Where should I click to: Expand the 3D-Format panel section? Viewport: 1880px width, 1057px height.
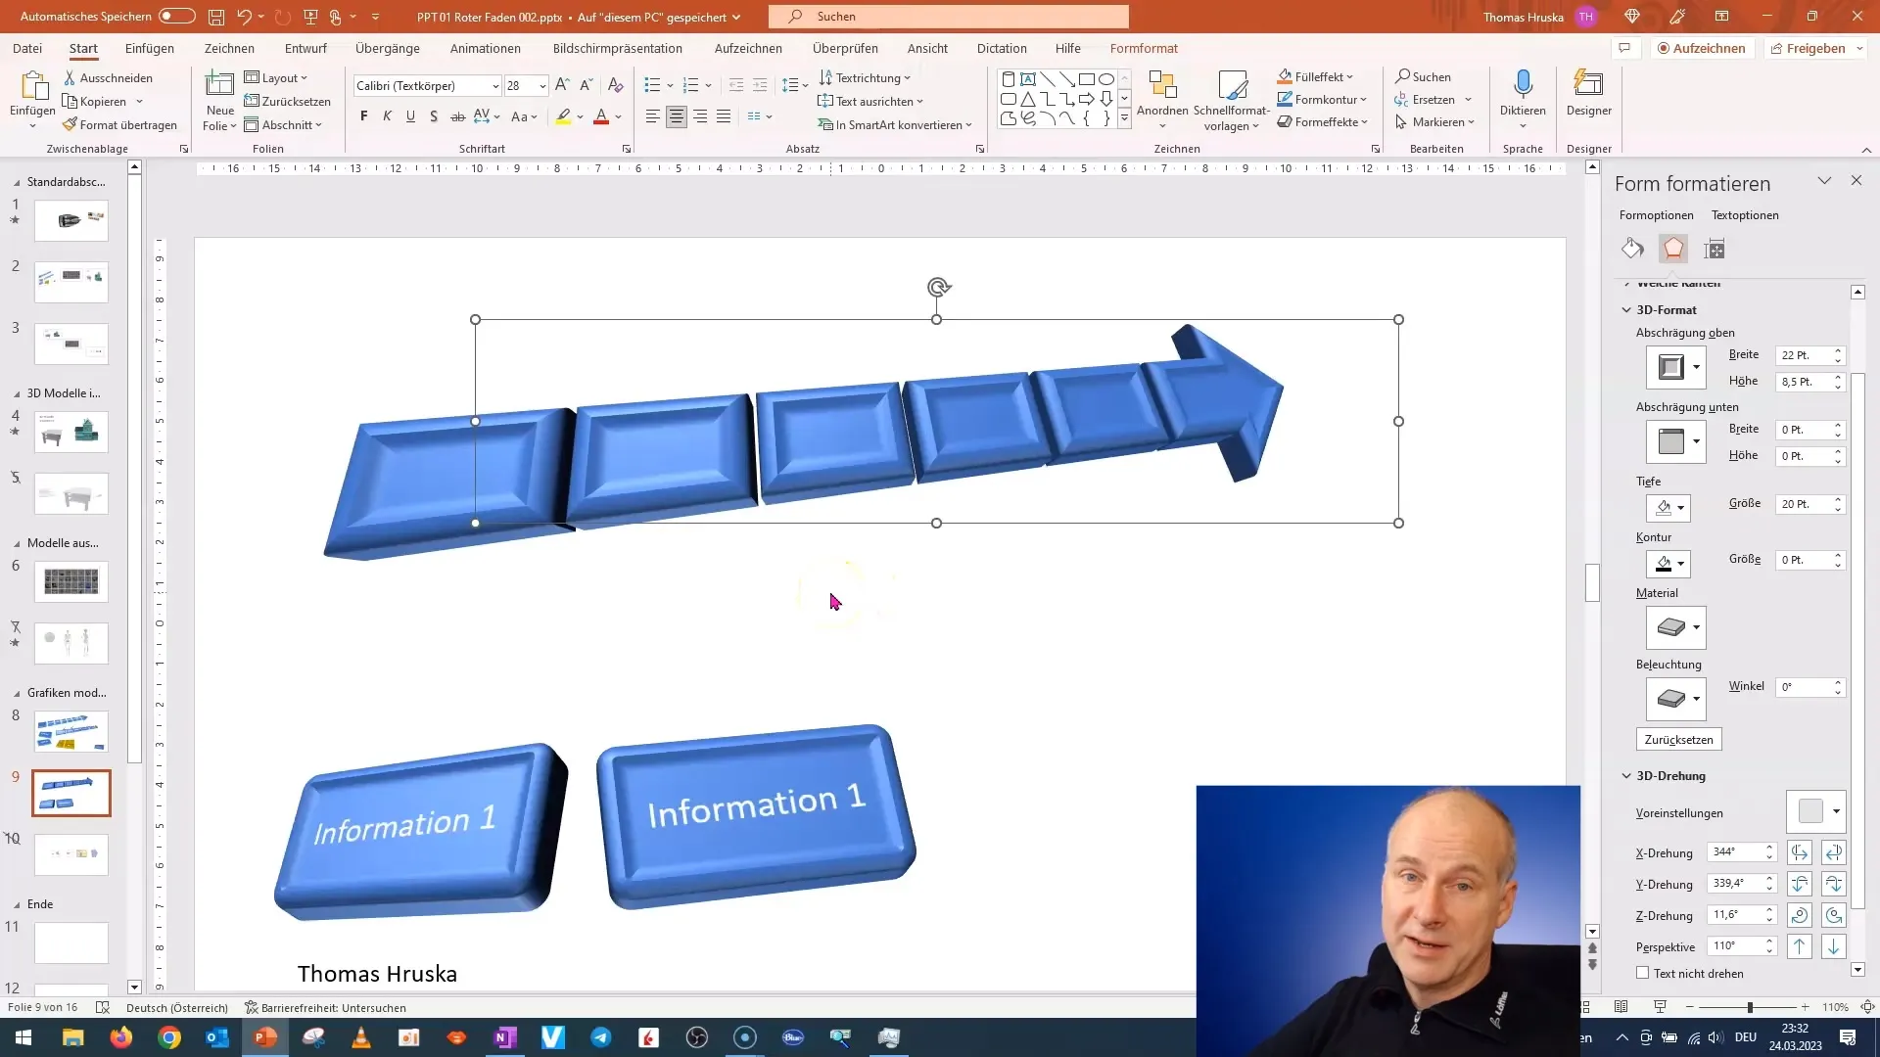(x=1667, y=308)
